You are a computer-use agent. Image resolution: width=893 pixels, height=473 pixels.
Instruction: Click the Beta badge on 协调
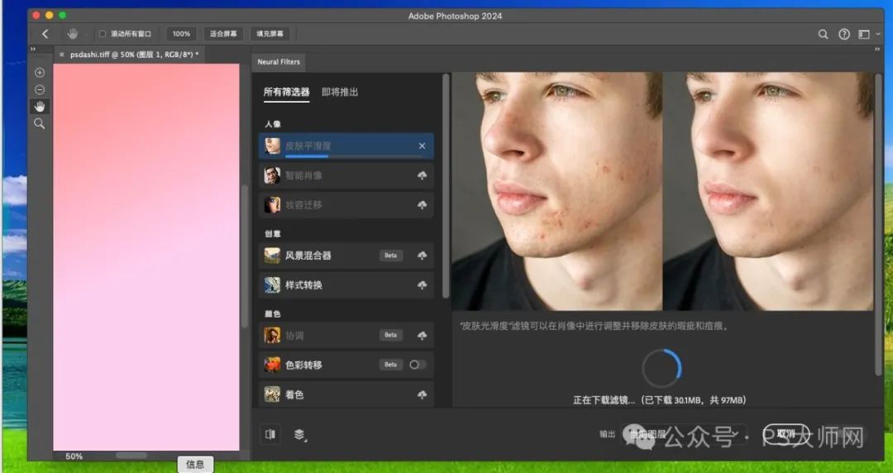(x=390, y=335)
